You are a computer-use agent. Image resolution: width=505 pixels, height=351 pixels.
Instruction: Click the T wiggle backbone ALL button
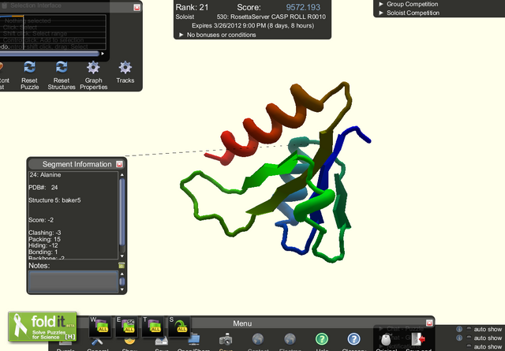click(153, 327)
